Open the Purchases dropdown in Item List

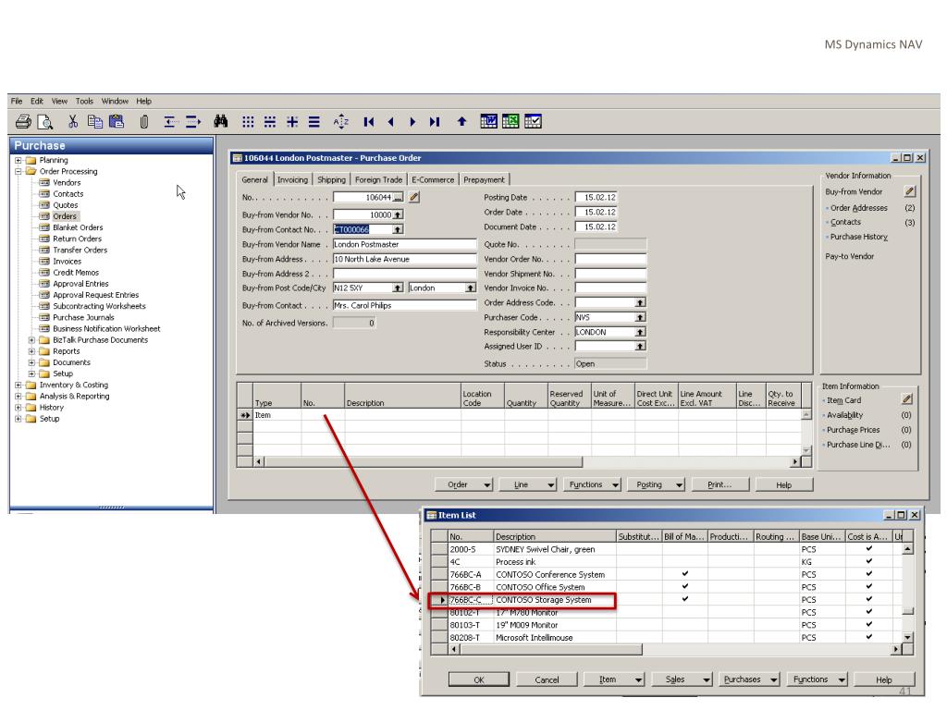(749, 679)
